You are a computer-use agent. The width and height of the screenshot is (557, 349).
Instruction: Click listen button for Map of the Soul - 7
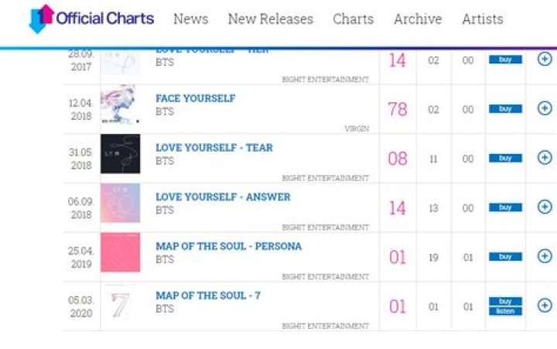pos(505,311)
